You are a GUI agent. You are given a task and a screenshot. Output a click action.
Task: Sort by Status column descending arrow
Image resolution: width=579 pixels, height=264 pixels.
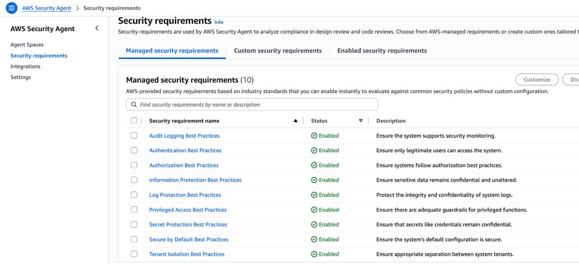point(361,121)
